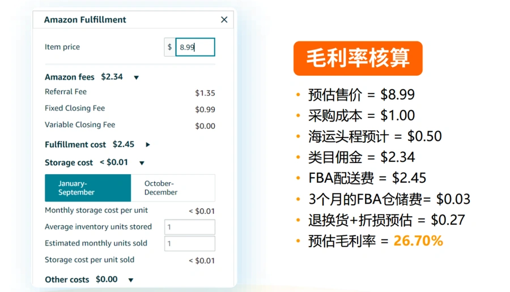Click the Storage cost per unit sold label
Image resolution: width=510 pixels, height=292 pixels.
90,260
